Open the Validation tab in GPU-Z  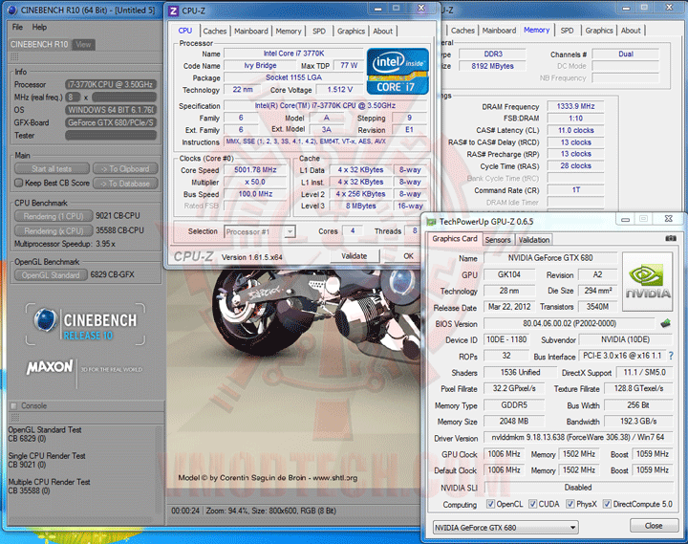[x=533, y=240]
